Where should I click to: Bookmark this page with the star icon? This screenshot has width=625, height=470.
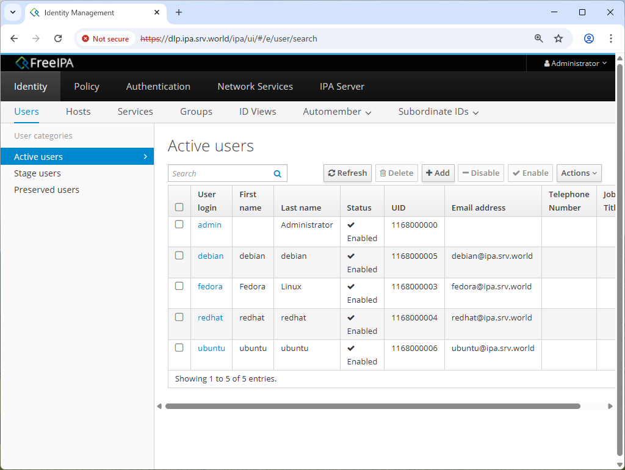(x=558, y=38)
